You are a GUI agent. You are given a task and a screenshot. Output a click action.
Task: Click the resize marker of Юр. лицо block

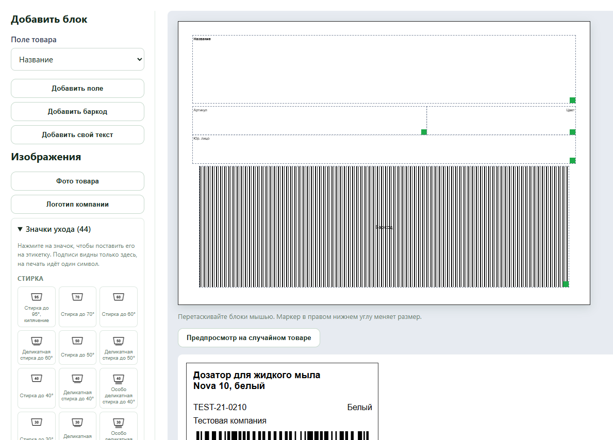click(x=572, y=161)
